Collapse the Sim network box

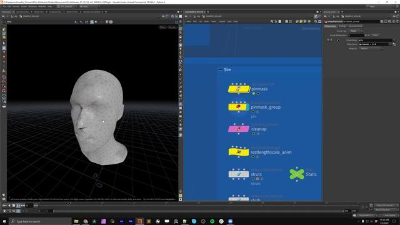click(x=221, y=69)
